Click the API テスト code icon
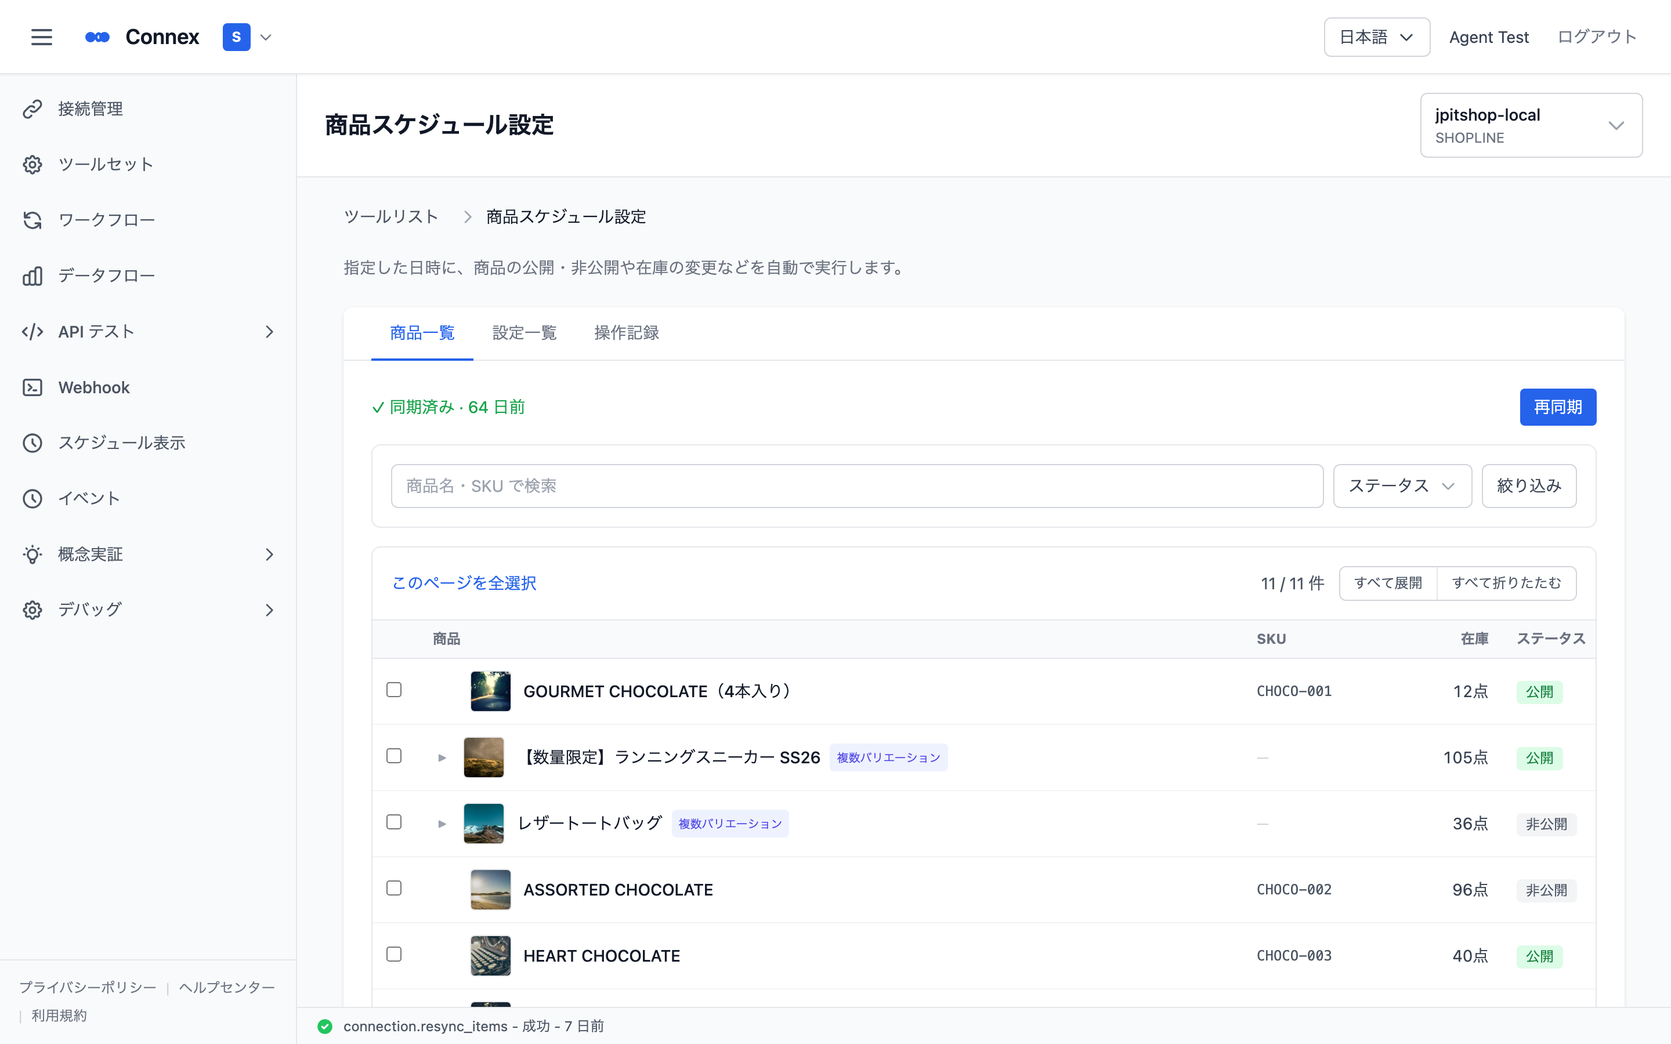This screenshot has height=1044, width=1671. click(32, 331)
